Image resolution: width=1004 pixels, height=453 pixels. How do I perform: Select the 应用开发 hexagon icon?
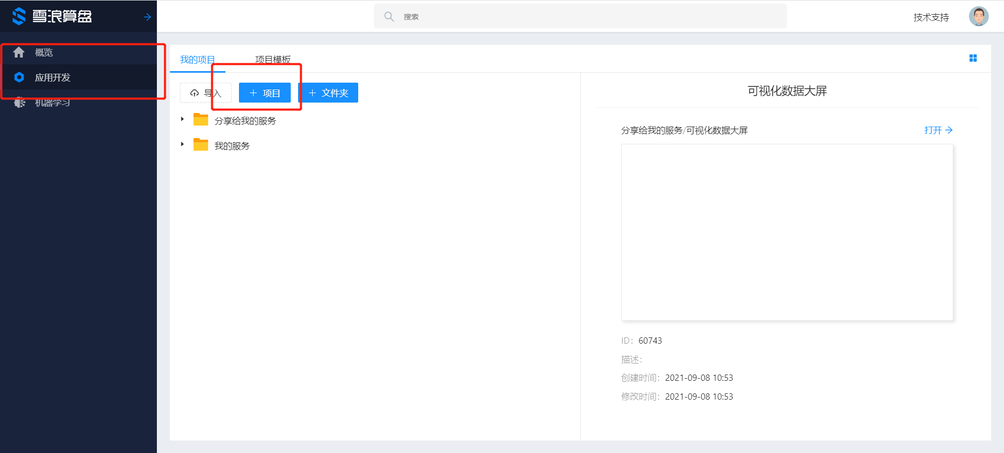19,77
